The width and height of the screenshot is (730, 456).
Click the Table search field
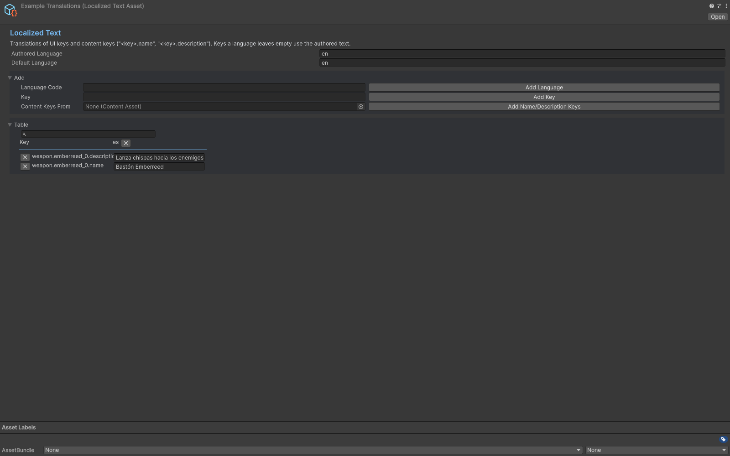[88, 134]
